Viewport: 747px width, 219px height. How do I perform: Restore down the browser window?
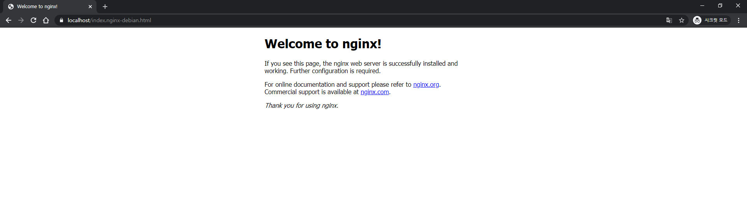(x=720, y=5)
